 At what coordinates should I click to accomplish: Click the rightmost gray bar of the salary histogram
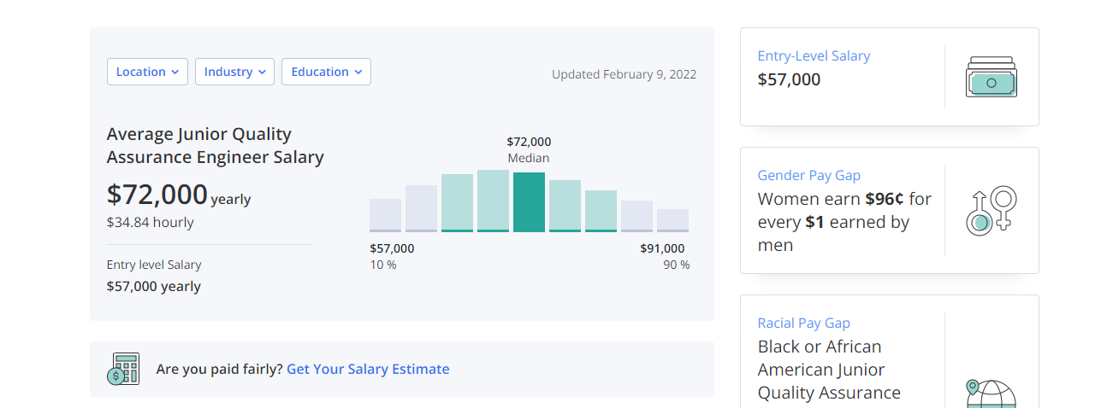coord(672,220)
